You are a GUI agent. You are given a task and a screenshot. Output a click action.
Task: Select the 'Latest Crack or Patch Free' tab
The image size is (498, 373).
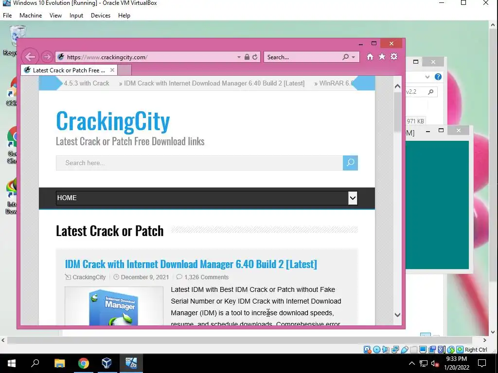[69, 70]
